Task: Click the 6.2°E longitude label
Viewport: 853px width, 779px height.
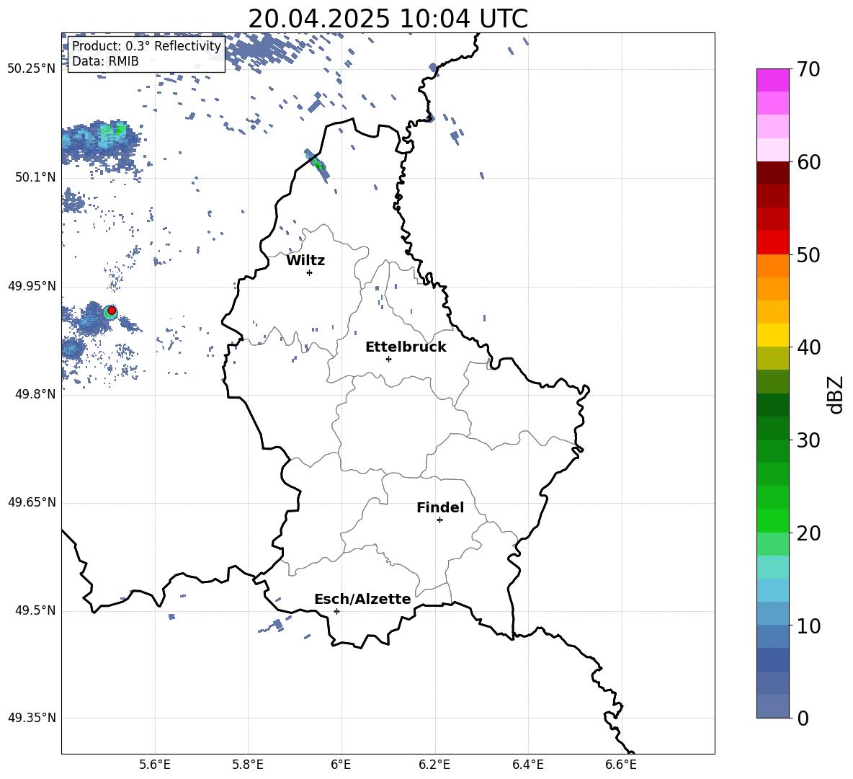Action: pos(434,765)
